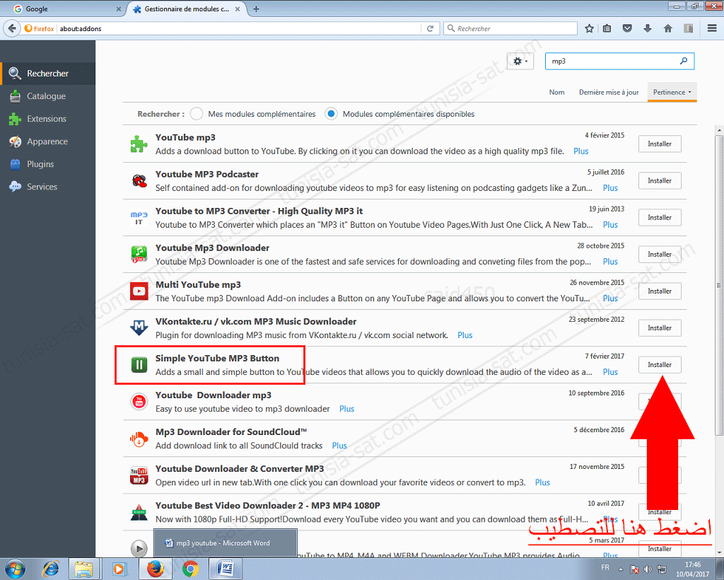The image size is (724, 580).
Task: Click the Simple YouTube MP3 Button icon
Action: pos(139,365)
